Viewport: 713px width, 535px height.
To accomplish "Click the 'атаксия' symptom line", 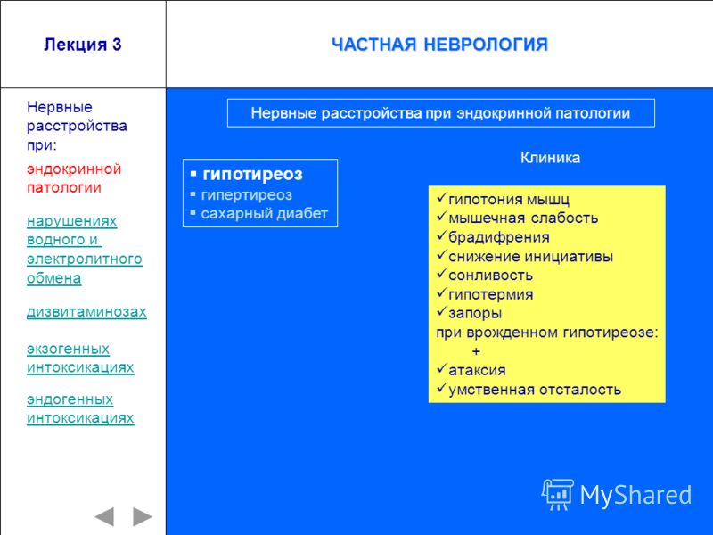I will [x=471, y=370].
